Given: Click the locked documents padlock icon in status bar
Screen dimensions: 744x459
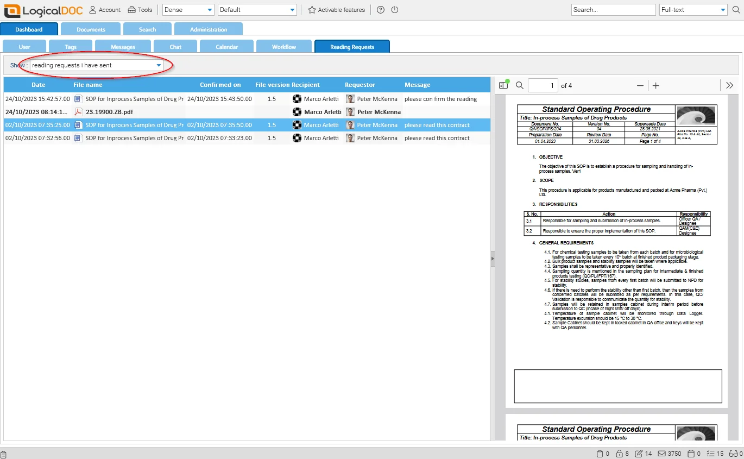Looking at the screenshot, I should (x=618, y=453).
